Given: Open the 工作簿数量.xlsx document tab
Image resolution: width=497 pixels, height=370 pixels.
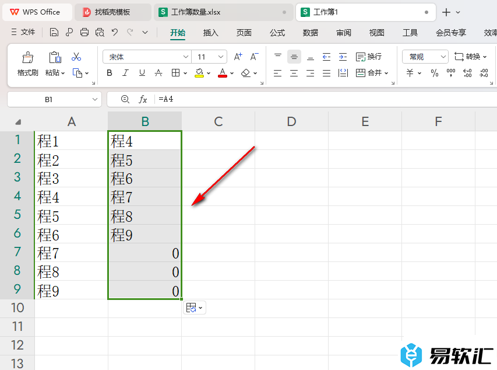Looking at the screenshot, I should pos(224,12).
